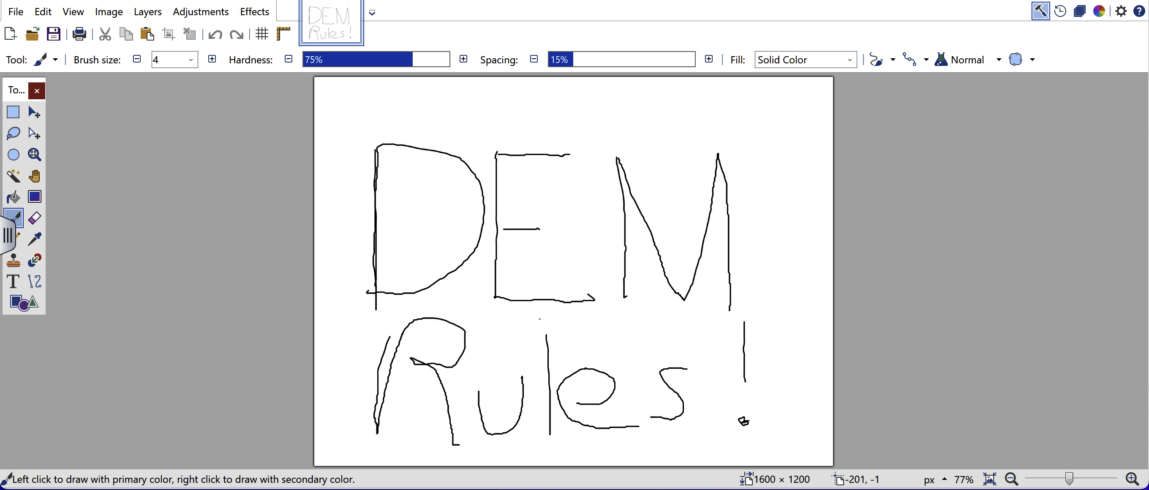Open the Fill style dropdown
This screenshot has width=1149, height=490.
805,60
